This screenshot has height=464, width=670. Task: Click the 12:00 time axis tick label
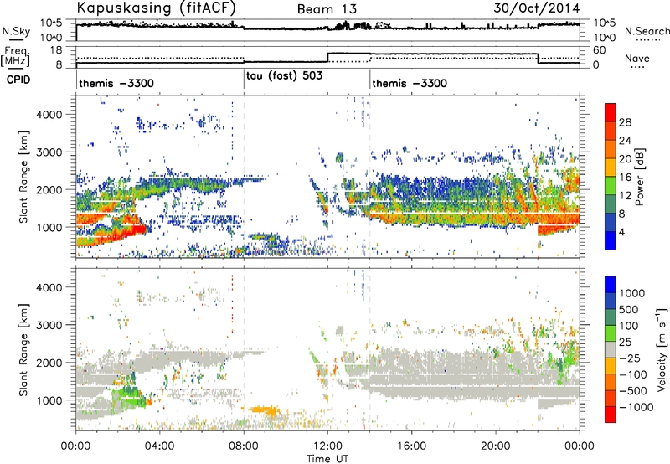point(327,446)
